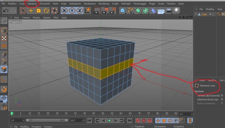Open the deformers blue capsule icon
Screen dimensions: 225x128
point(153,11)
